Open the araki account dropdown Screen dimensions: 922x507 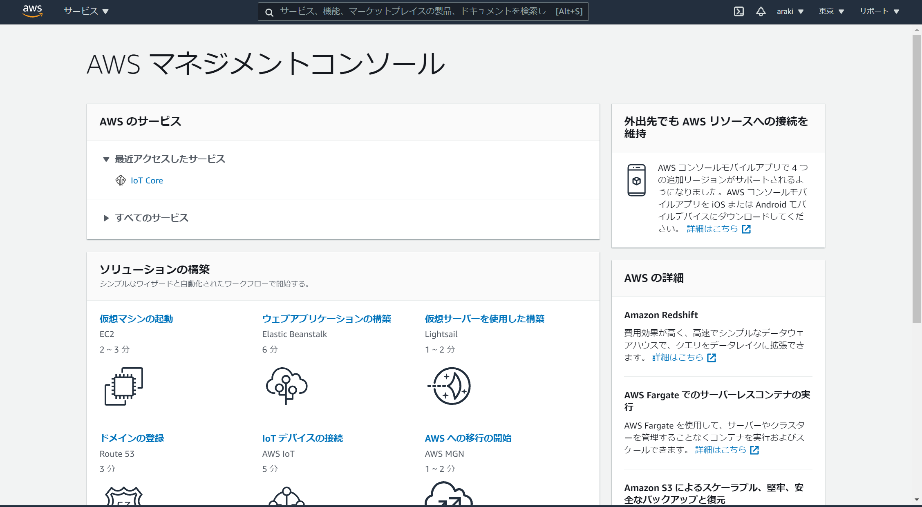point(790,11)
